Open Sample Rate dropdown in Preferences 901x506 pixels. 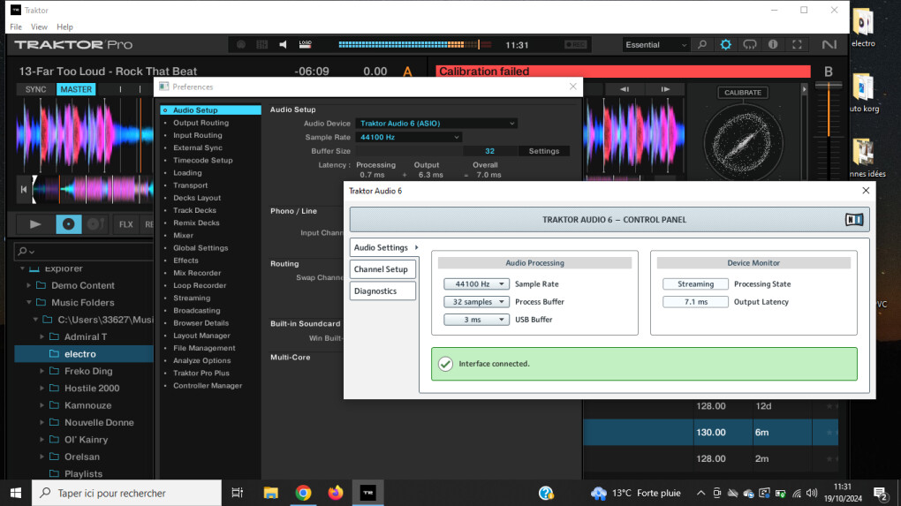point(409,137)
